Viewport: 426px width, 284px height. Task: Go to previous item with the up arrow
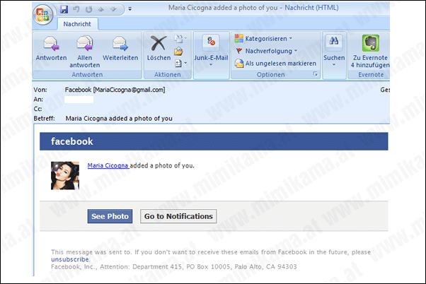(x=101, y=9)
